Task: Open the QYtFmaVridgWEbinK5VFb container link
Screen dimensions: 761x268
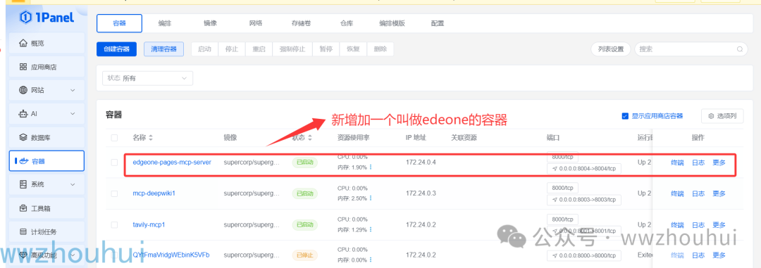Action: [x=171, y=255]
